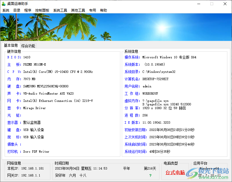This screenshot has width=232, height=182.
Task: Click the 上次关机时间 label
Action: pos(136,137)
